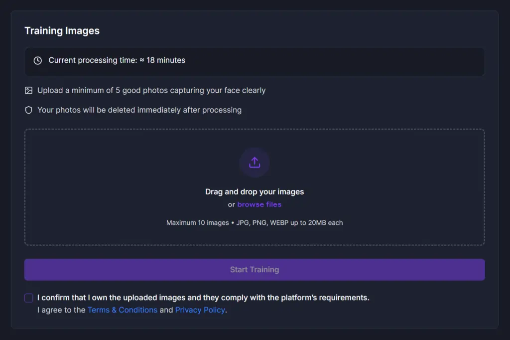Click the 'I confirm that I own' label
This screenshot has height=340, width=510.
point(203,298)
